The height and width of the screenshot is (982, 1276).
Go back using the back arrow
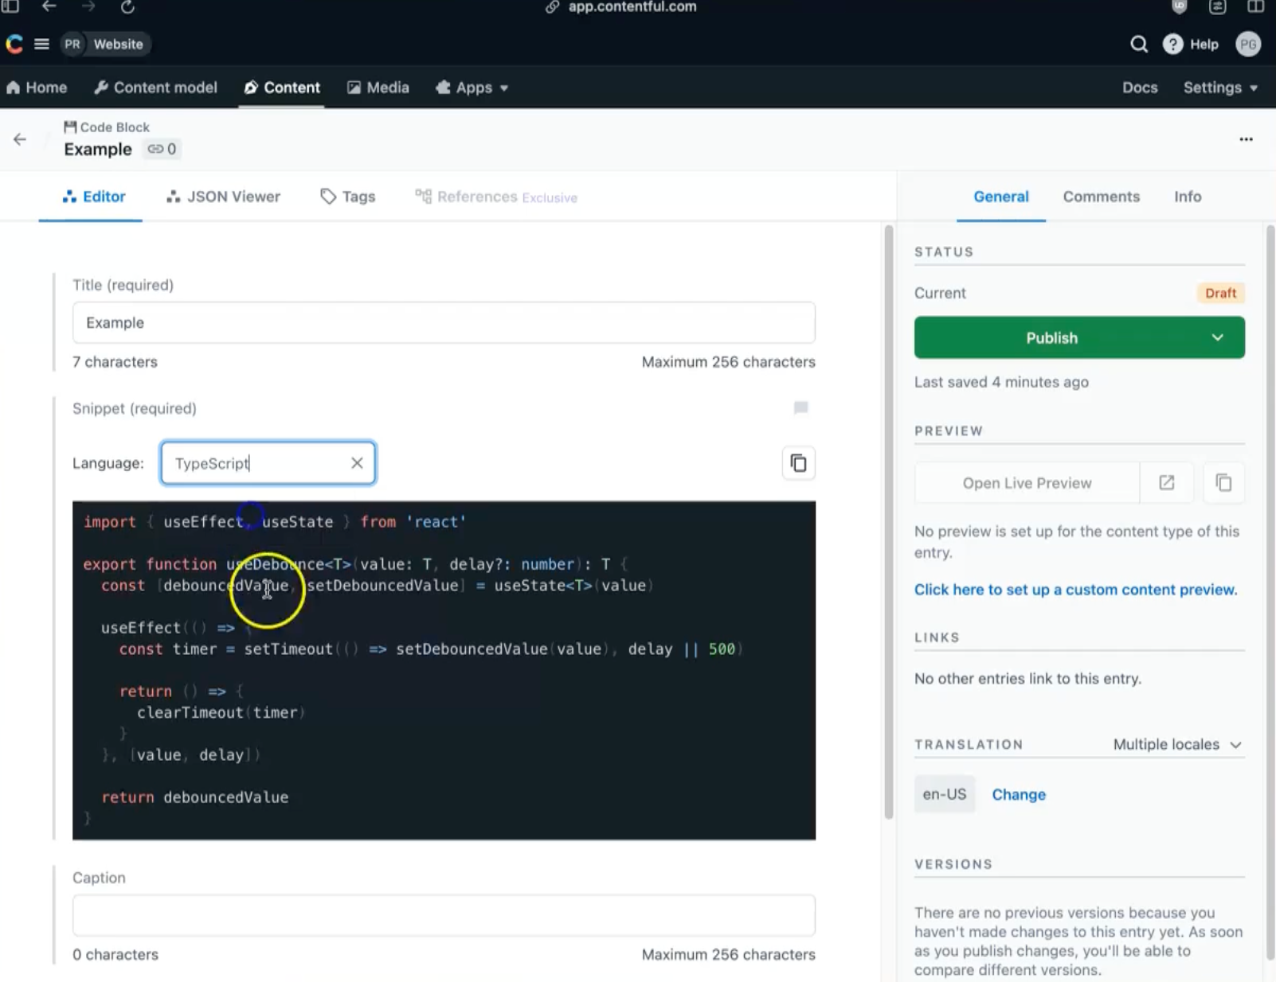pos(19,139)
